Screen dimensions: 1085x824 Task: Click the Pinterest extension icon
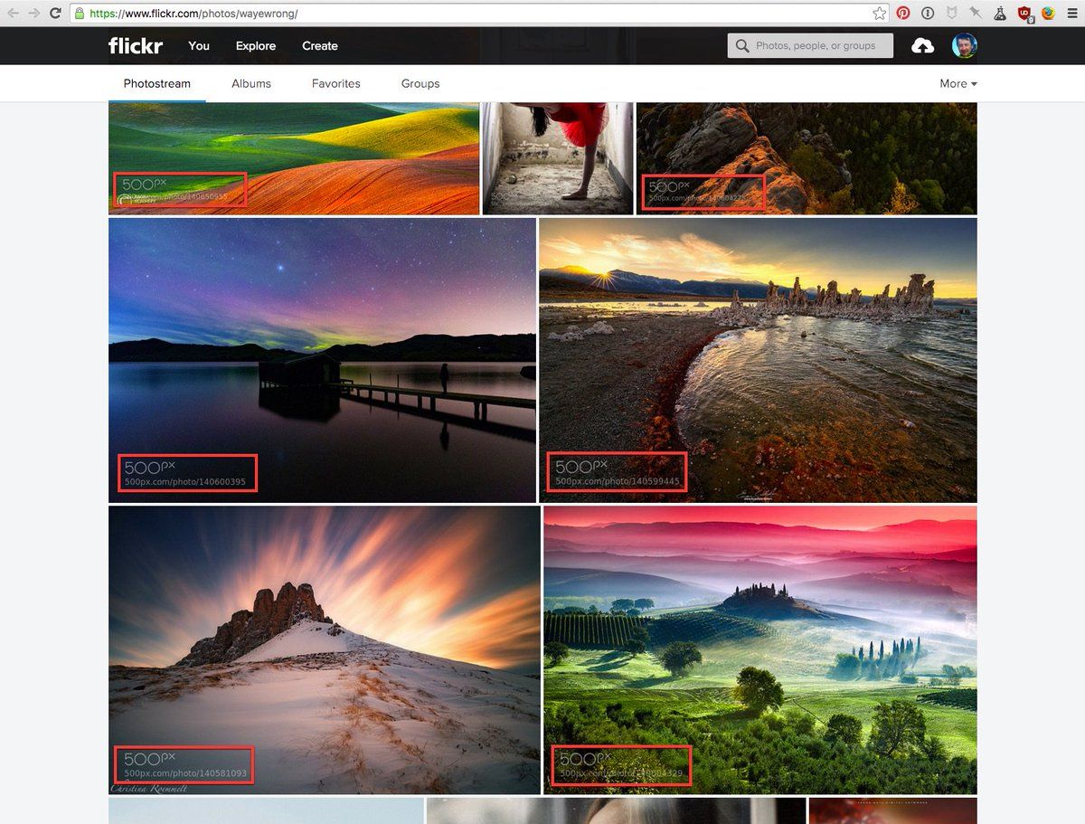tap(903, 14)
